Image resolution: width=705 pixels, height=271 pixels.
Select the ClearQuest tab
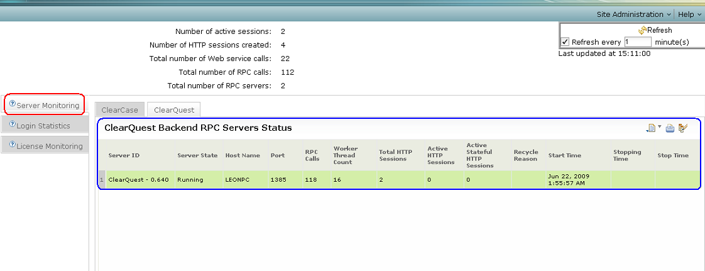[x=174, y=110]
